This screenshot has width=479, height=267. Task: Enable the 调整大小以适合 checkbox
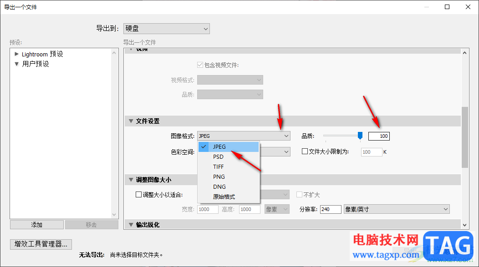coord(139,194)
